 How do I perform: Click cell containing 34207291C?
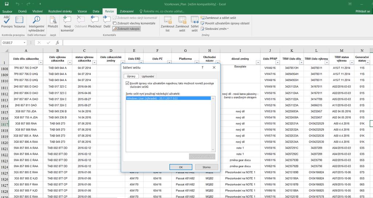292,148
